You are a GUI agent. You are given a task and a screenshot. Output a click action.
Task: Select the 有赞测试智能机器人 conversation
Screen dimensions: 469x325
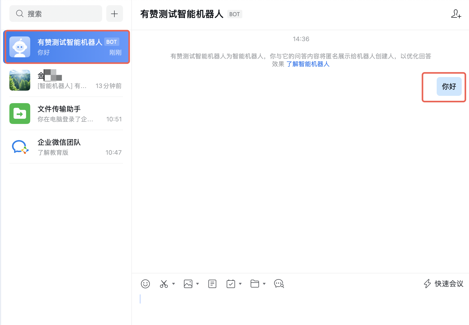click(67, 47)
